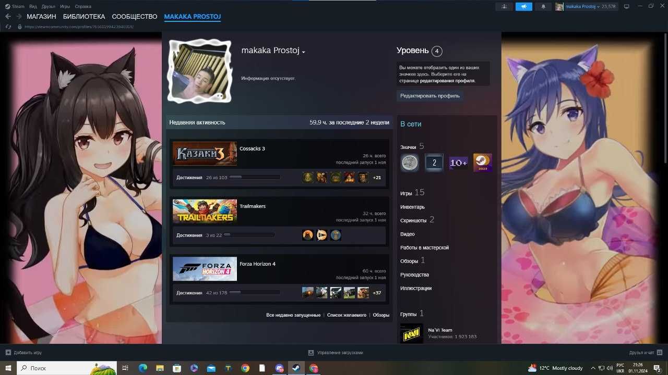The height and width of the screenshot is (375, 668).
Task: Open the blue announcements megaphone button
Action: point(523,7)
